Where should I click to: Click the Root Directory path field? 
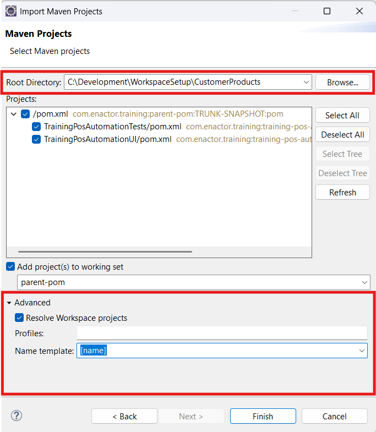pyautogui.click(x=188, y=82)
